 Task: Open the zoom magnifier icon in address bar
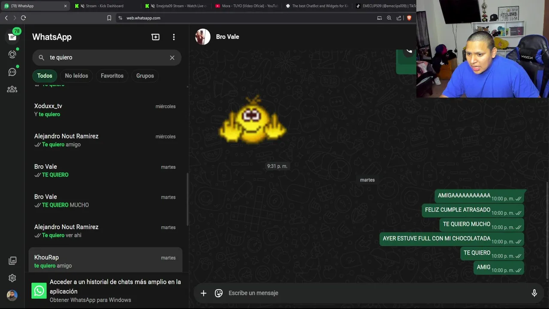[x=389, y=18]
